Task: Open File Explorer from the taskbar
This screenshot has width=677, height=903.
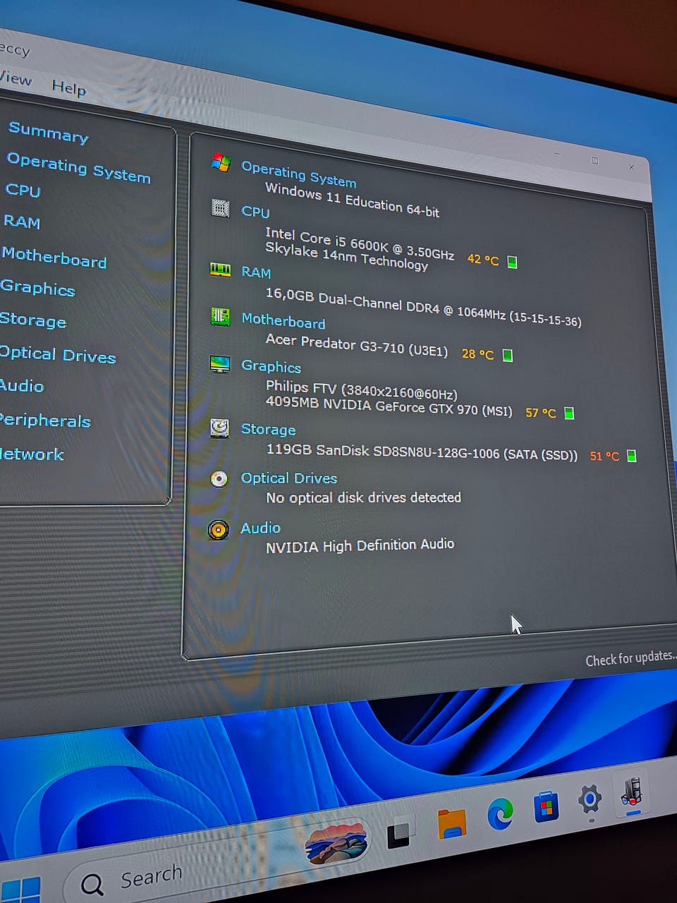Action: coord(451,823)
